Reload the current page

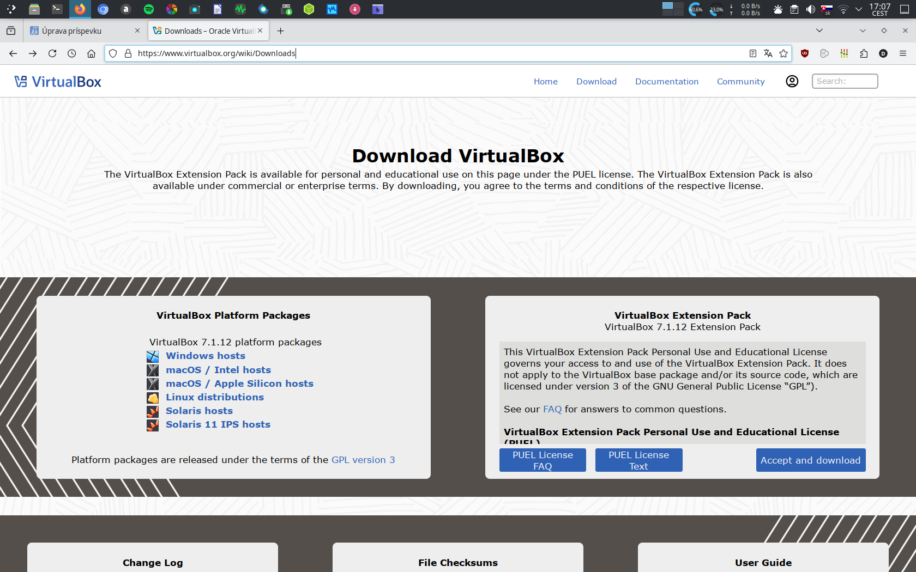52,53
